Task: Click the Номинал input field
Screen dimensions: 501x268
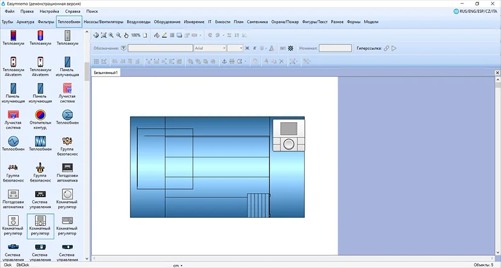Action: [335, 48]
